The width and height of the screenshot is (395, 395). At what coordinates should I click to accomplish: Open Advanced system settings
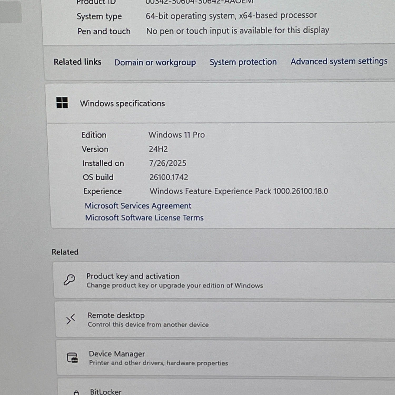point(339,61)
